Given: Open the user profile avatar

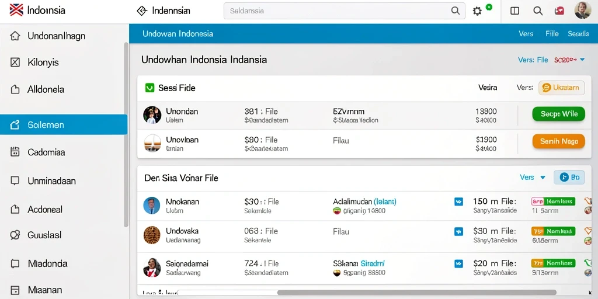Looking at the screenshot, I should coord(583,10).
